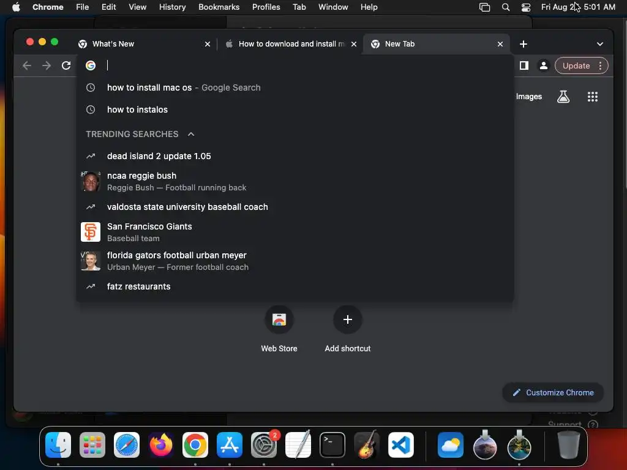Open the Web Store shortcut
Image resolution: width=627 pixels, height=470 pixels.
tap(279, 329)
